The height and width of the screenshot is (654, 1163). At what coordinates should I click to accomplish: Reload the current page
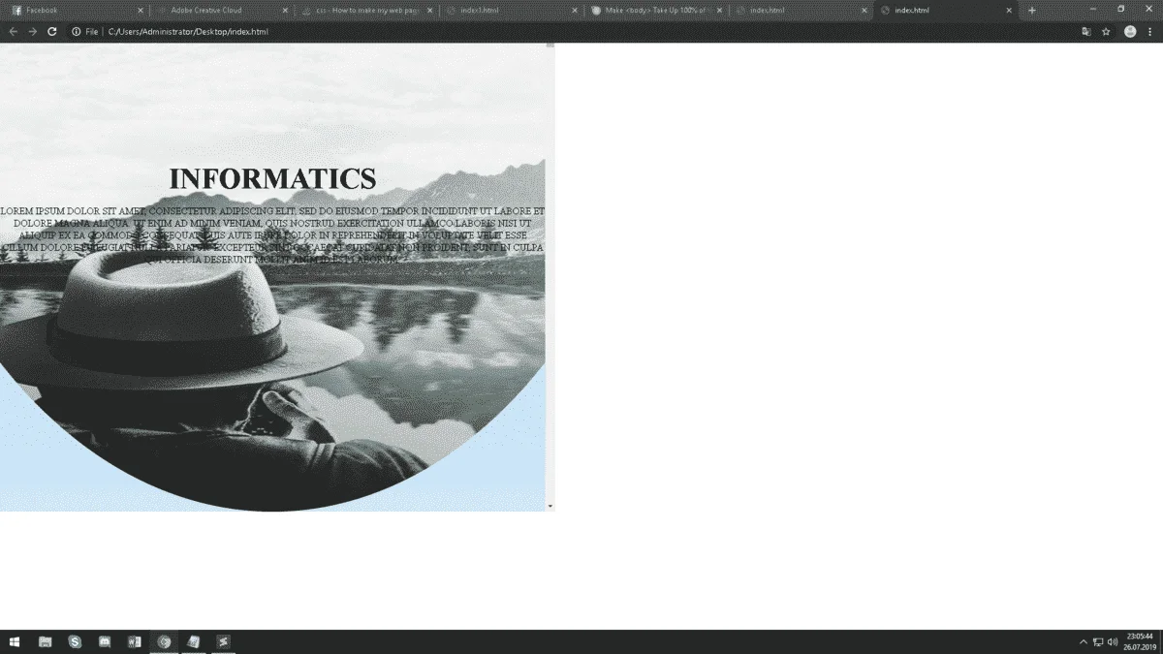[52, 32]
